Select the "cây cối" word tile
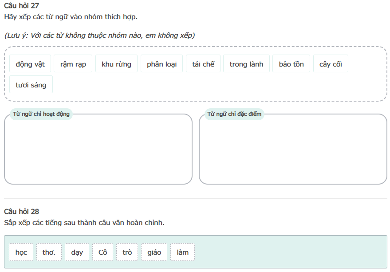Viewport: 390px width, 272px height. (x=331, y=64)
